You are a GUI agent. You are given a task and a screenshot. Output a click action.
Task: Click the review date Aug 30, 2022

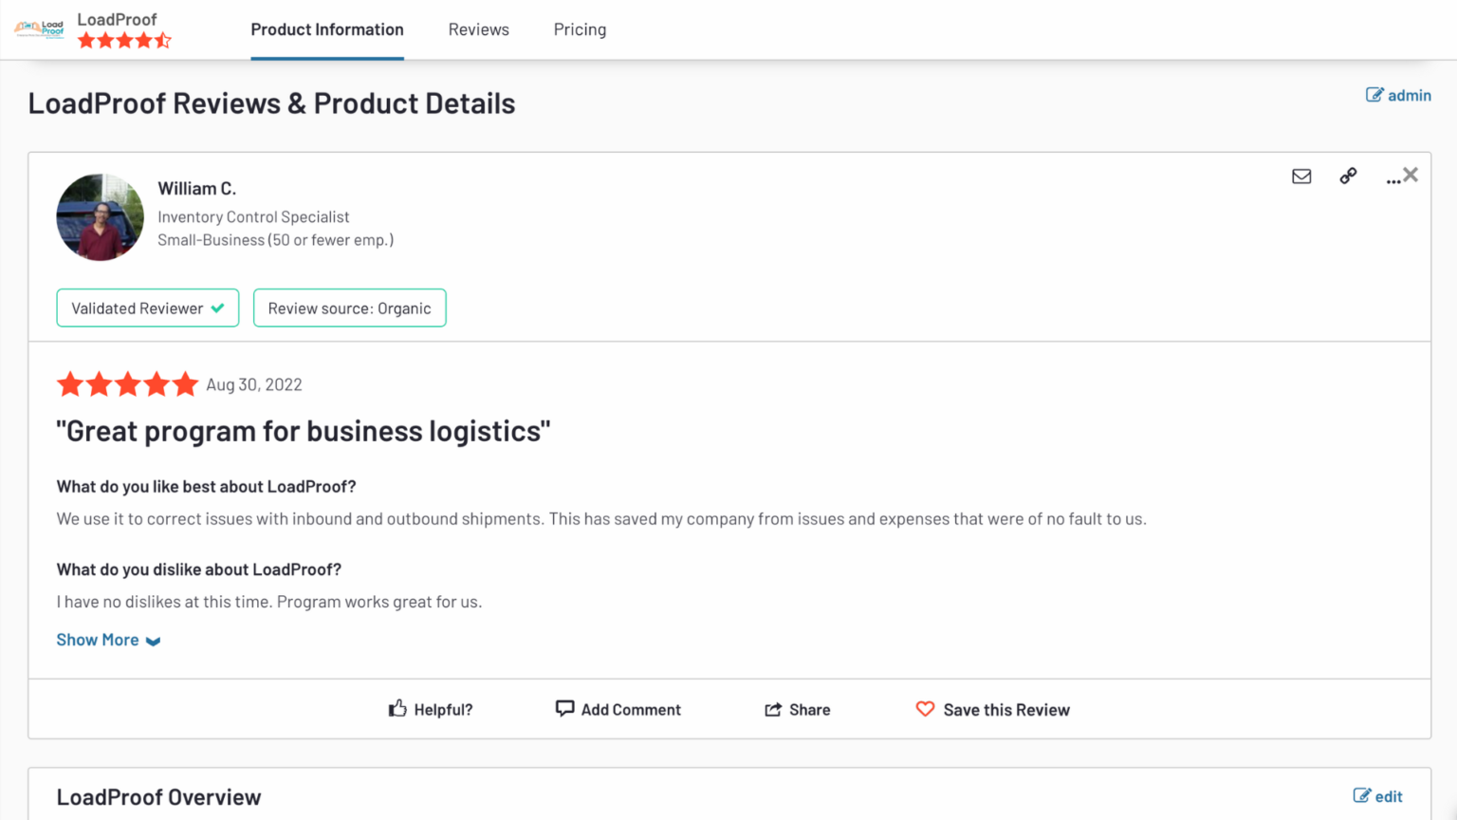[254, 384]
